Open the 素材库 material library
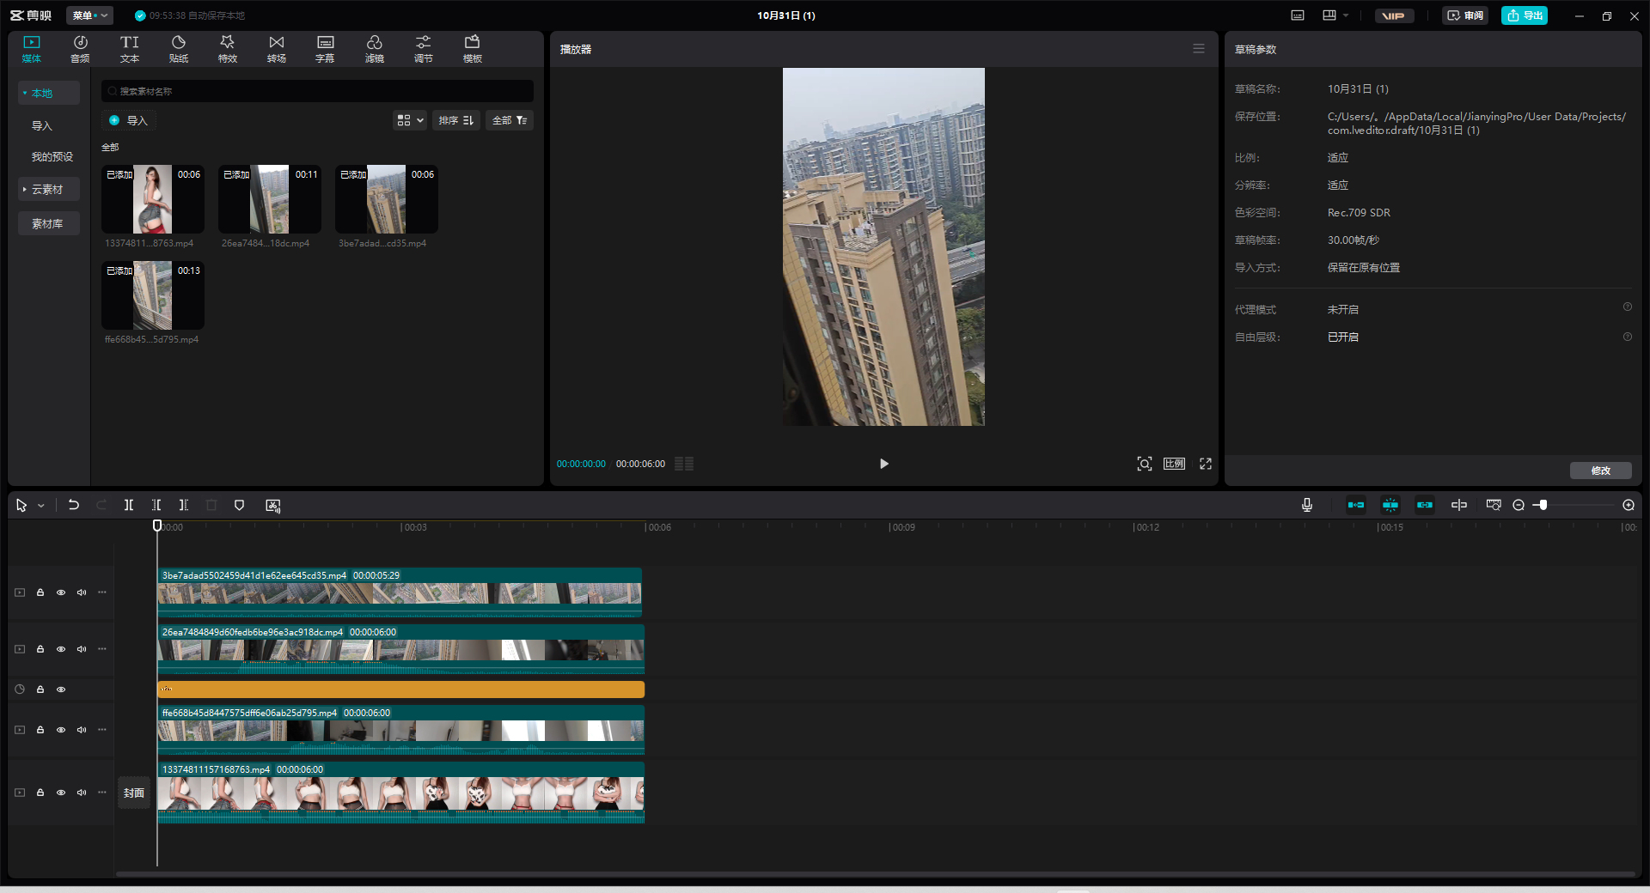The height and width of the screenshot is (893, 1650). pyautogui.click(x=48, y=223)
